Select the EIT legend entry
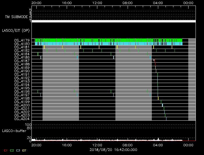204x155 pixels. click(24, 150)
